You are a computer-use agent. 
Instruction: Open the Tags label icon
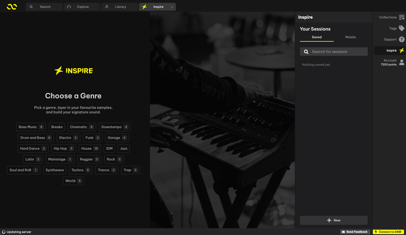(402, 28)
